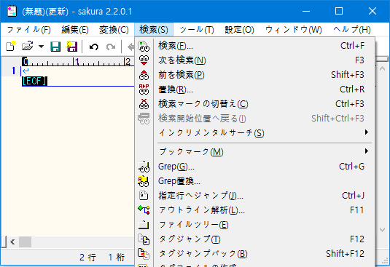Click the New file toolbar icon
The image size is (390, 267).
tap(11, 47)
